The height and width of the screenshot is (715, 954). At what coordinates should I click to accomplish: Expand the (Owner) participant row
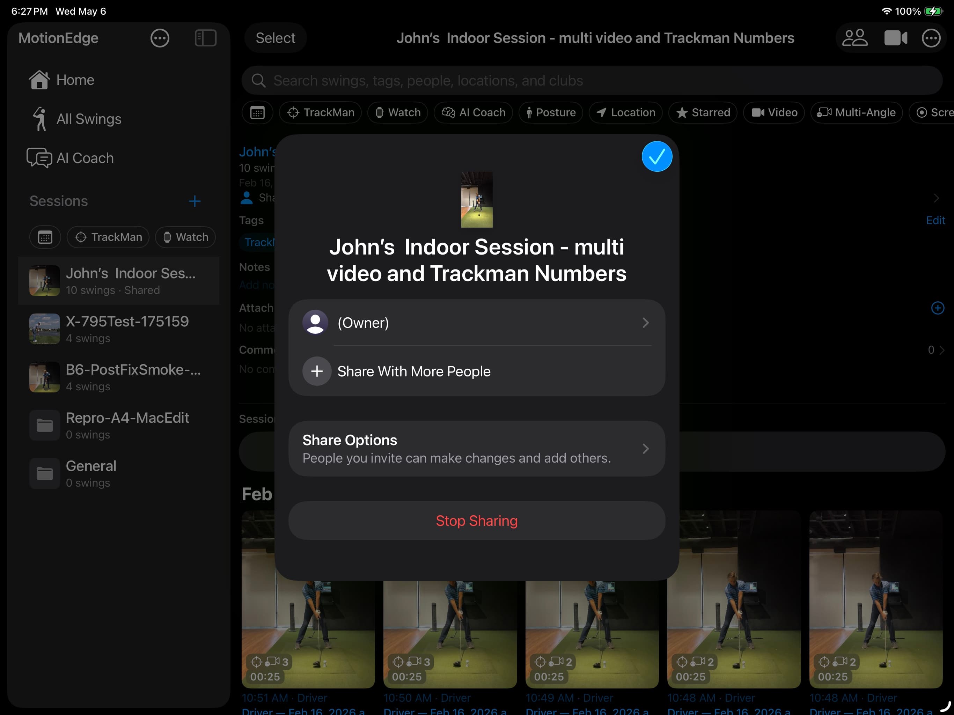point(477,323)
